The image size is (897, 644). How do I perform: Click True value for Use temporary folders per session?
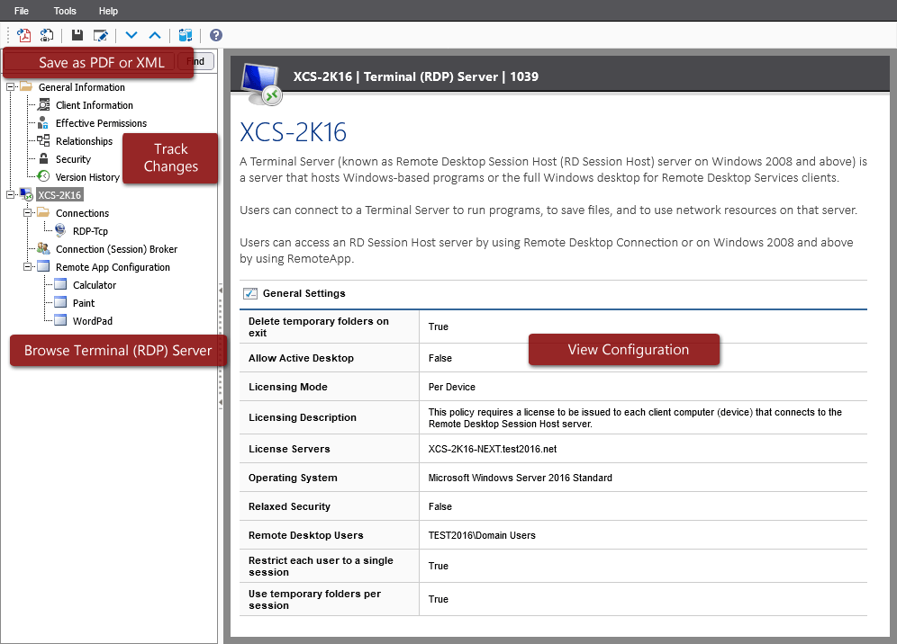click(x=439, y=599)
